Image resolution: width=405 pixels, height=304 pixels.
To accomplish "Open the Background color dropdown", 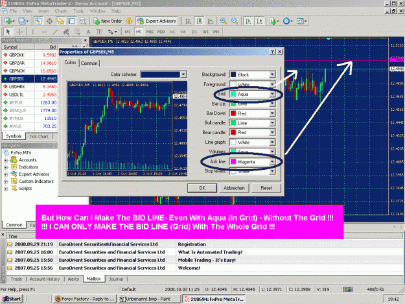I will (272, 75).
